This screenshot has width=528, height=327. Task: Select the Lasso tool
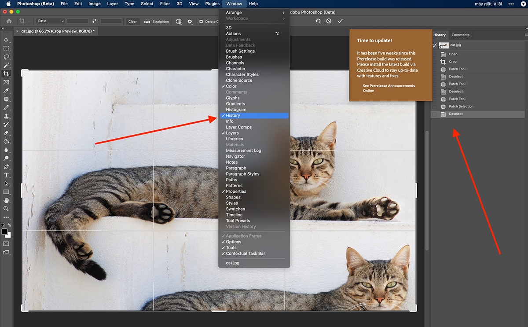(x=6, y=57)
